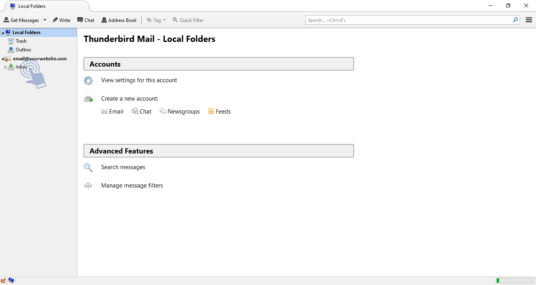Image resolution: width=536 pixels, height=285 pixels.
Task: Open View settings for this account
Action: (139, 80)
